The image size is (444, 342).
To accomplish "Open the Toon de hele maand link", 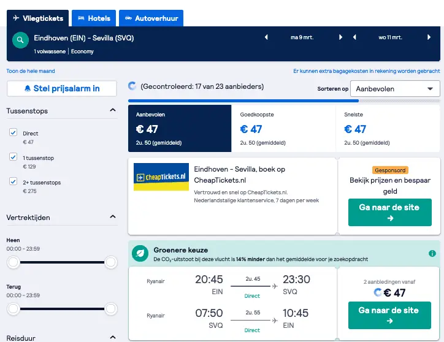I will coord(31,71).
